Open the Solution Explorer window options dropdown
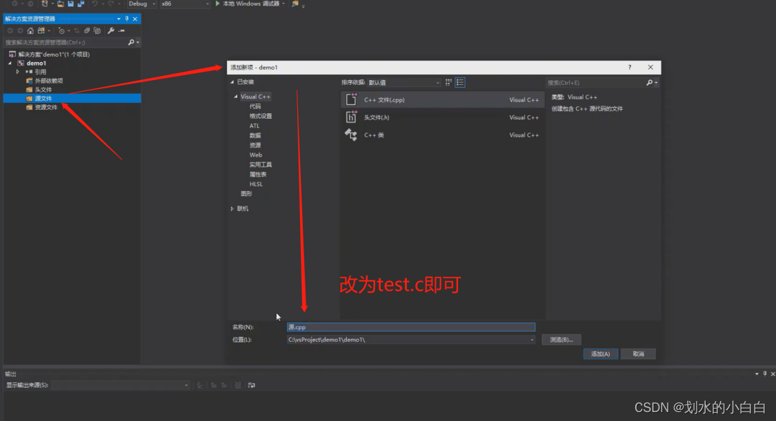The height and width of the screenshot is (421, 776). click(x=119, y=19)
